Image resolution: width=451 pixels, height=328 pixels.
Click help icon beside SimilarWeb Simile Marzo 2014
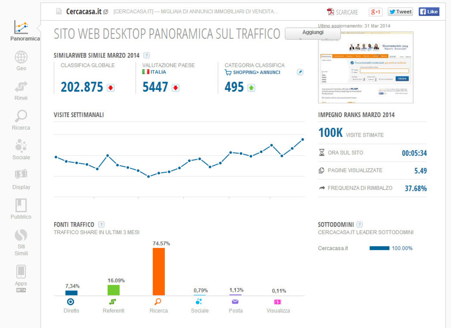point(146,56)
